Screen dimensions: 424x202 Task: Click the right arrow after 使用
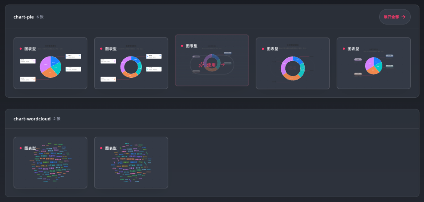223,65
